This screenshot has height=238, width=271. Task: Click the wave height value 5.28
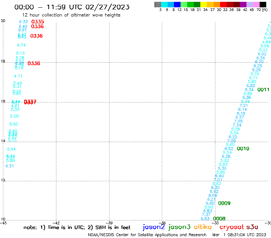(235, 129)
